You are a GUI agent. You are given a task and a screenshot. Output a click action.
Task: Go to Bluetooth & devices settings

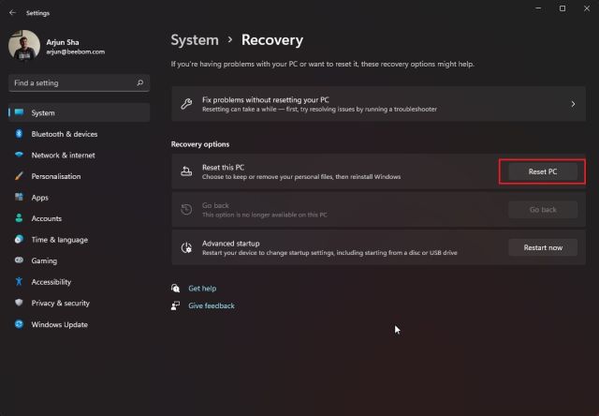coord(79,134)
